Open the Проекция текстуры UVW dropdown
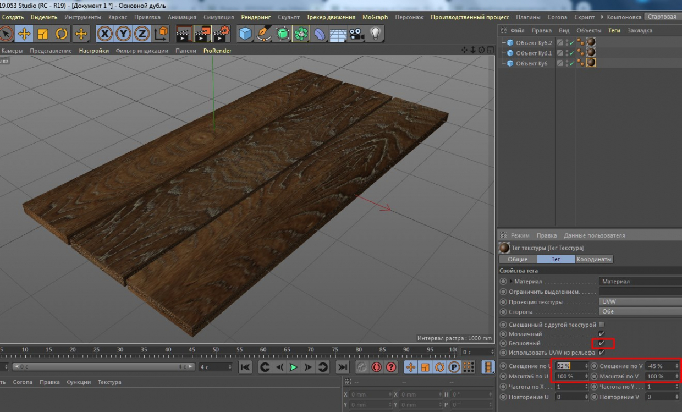The height and width of the screenshot is (412, 682). pyautogui.click(x=640, y=302)
